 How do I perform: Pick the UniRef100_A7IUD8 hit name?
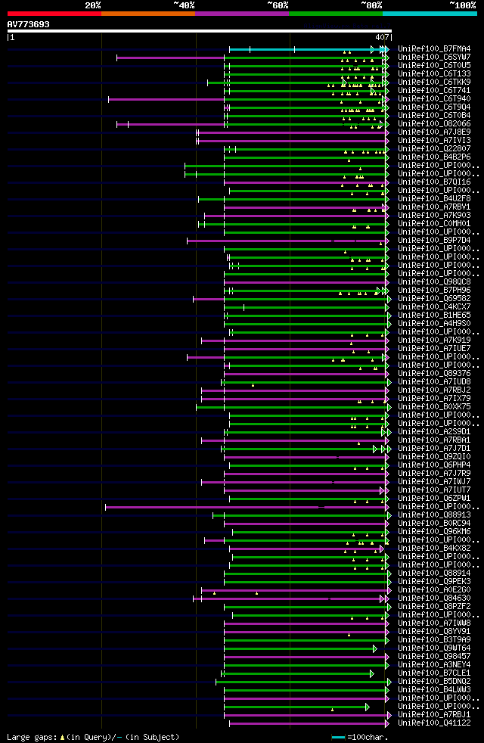(434, 382)
